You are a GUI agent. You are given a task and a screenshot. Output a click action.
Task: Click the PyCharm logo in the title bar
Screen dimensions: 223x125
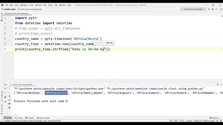(2, 5)
